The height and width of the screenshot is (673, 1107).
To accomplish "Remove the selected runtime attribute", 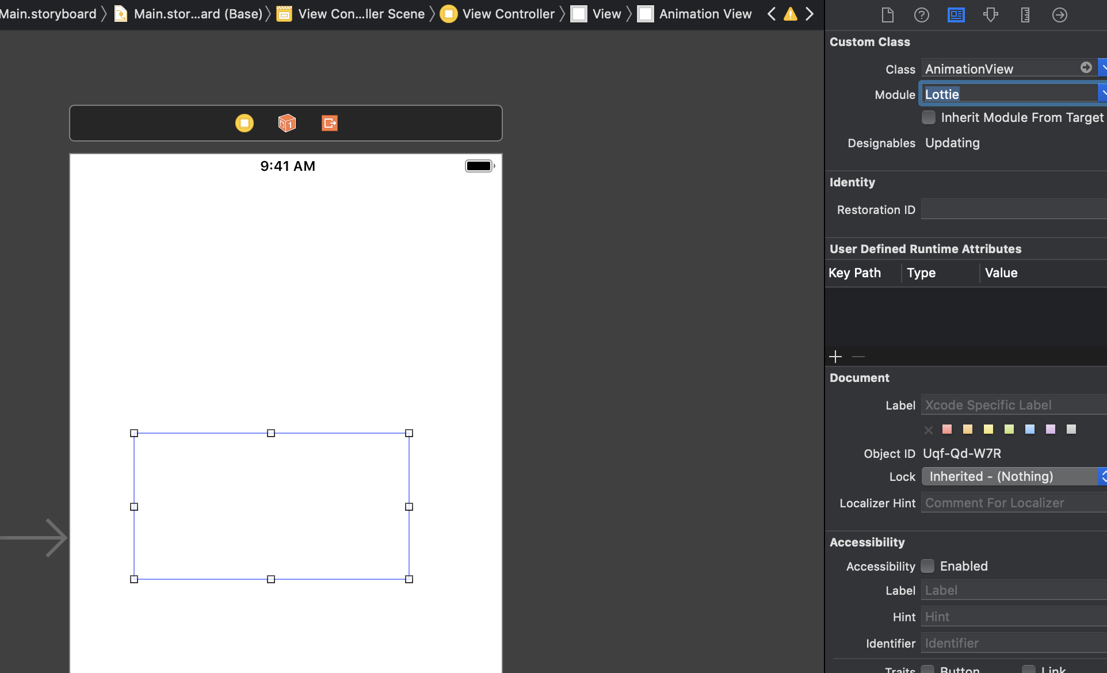I will click(858, 357).
